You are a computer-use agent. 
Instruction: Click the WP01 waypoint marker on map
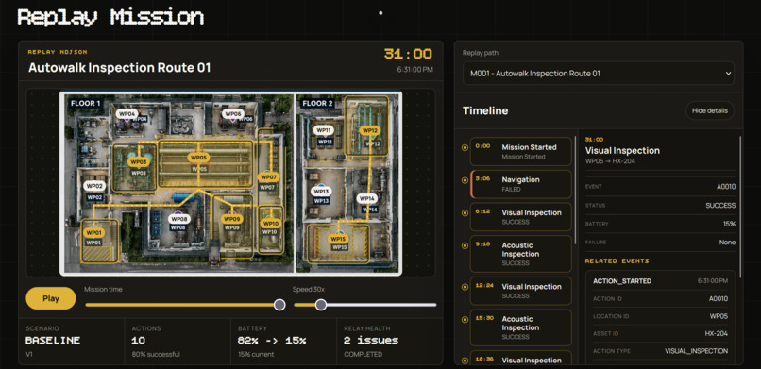93,233
